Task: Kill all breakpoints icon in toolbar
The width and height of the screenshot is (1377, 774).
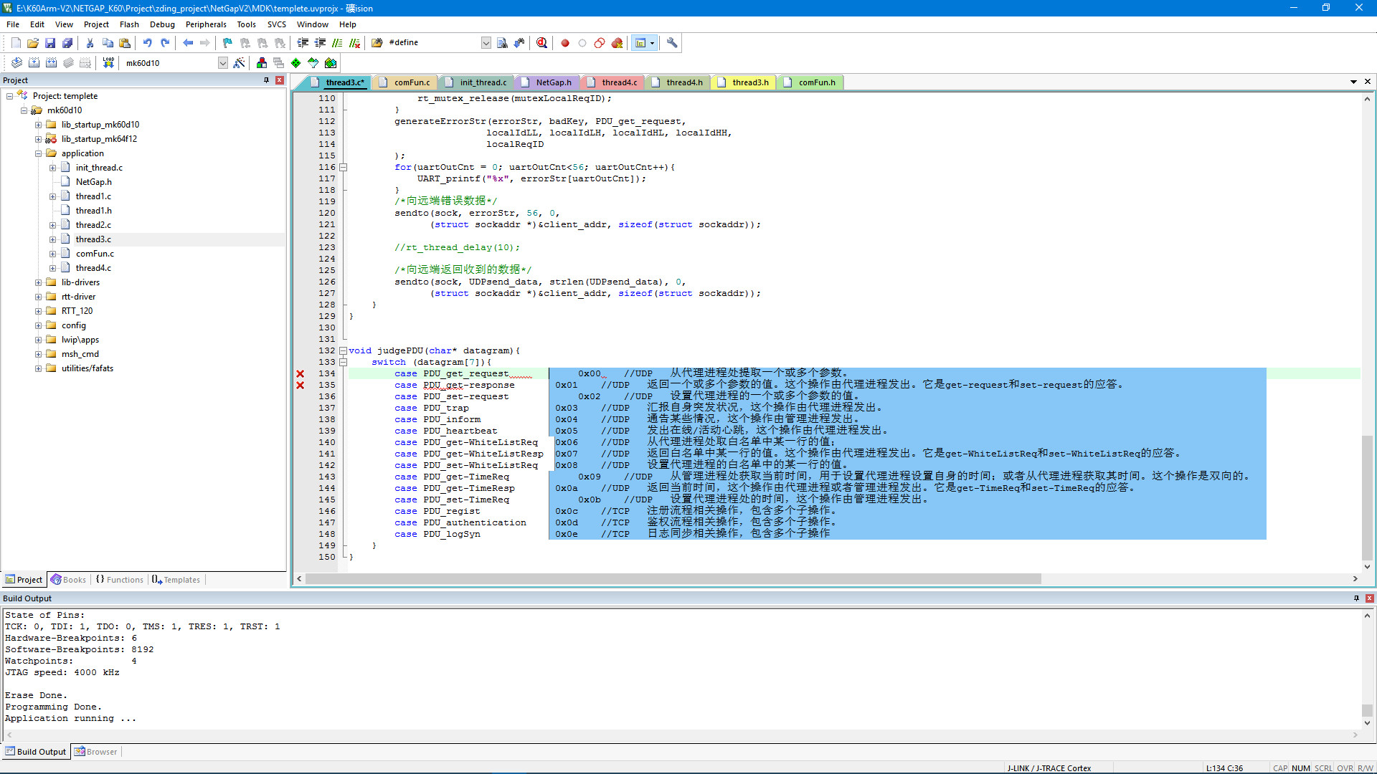Action: 617,43
